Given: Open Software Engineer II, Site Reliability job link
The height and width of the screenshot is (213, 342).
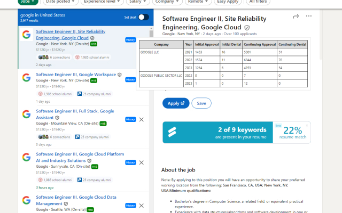Looking at the screenshot, I should click(x=71, y=35).
